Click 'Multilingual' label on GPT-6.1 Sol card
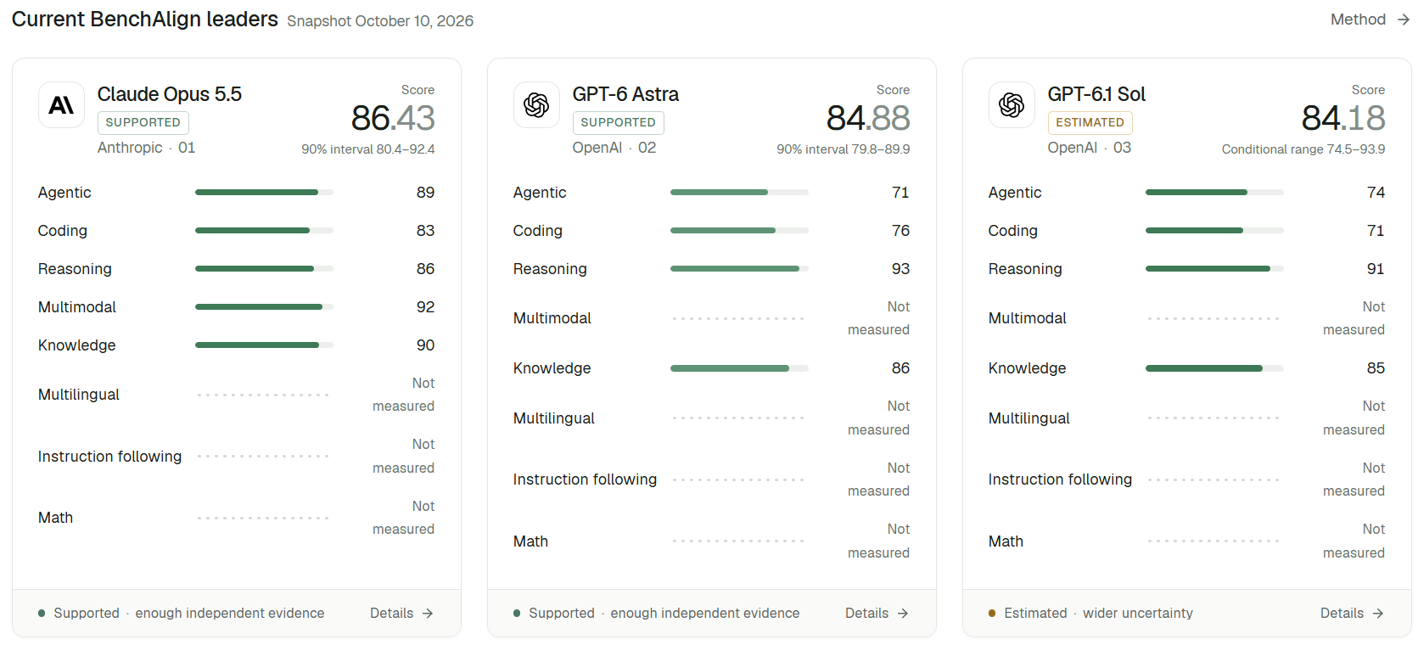The height and width of the screenshot is (645, 1418). point(1029,418)
